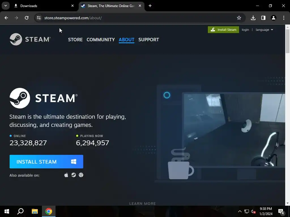Click the LEARN MORE link
The height and width of the screenshot is (217, 290).
tap(142, 203)
